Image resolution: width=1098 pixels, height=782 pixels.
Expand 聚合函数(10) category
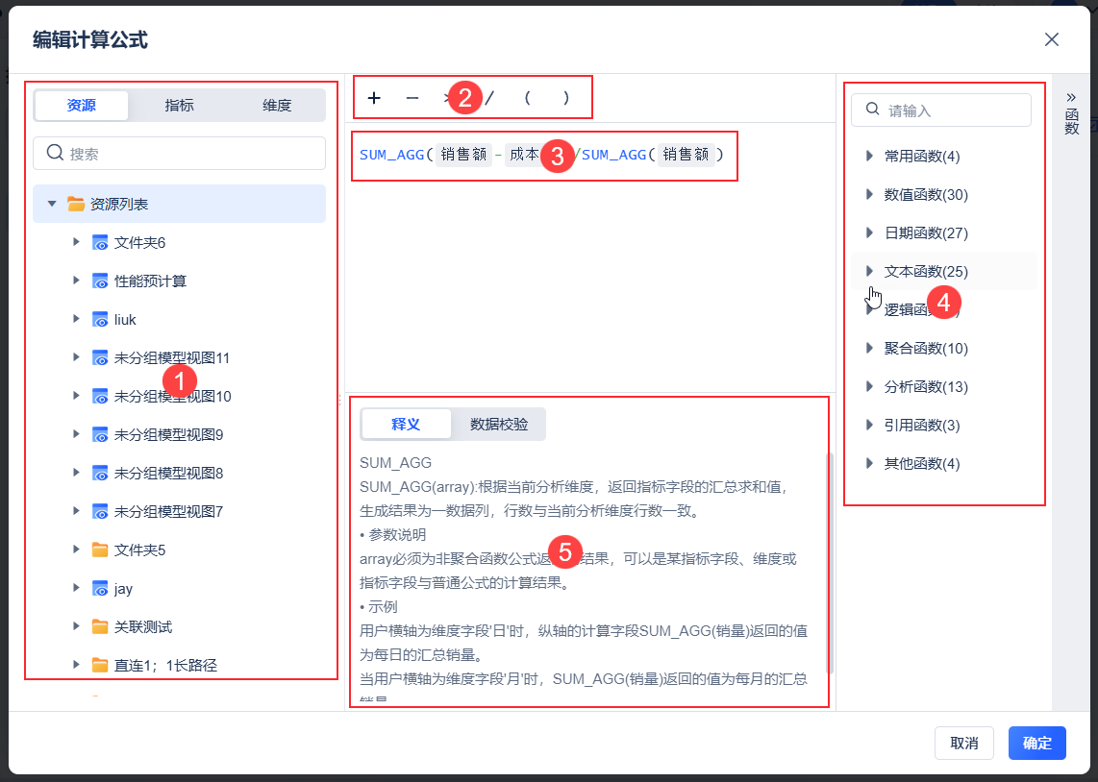coord(869,348)
